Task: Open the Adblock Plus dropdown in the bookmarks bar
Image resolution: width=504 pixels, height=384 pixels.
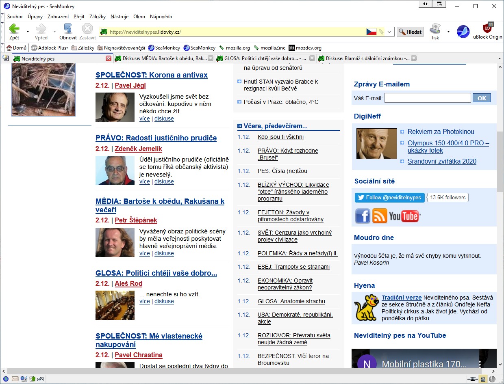Action: [50, 48]
